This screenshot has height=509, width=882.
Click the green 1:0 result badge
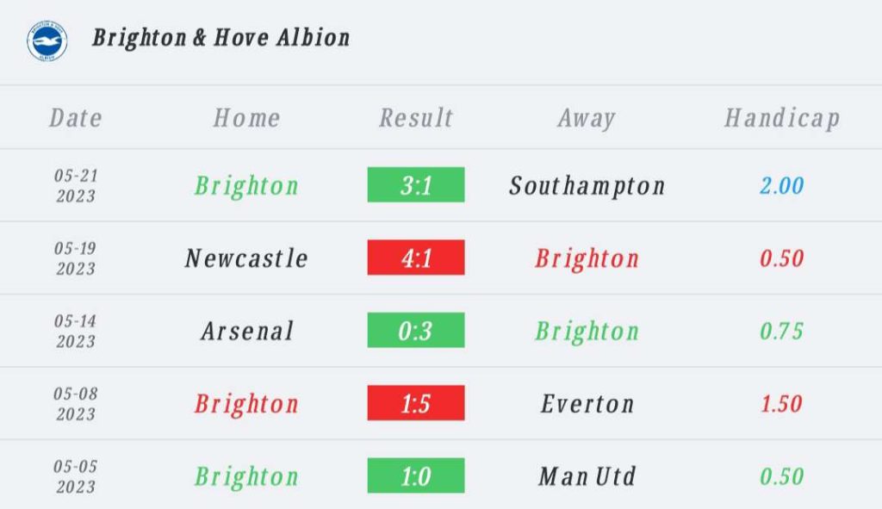coord(416,476)
